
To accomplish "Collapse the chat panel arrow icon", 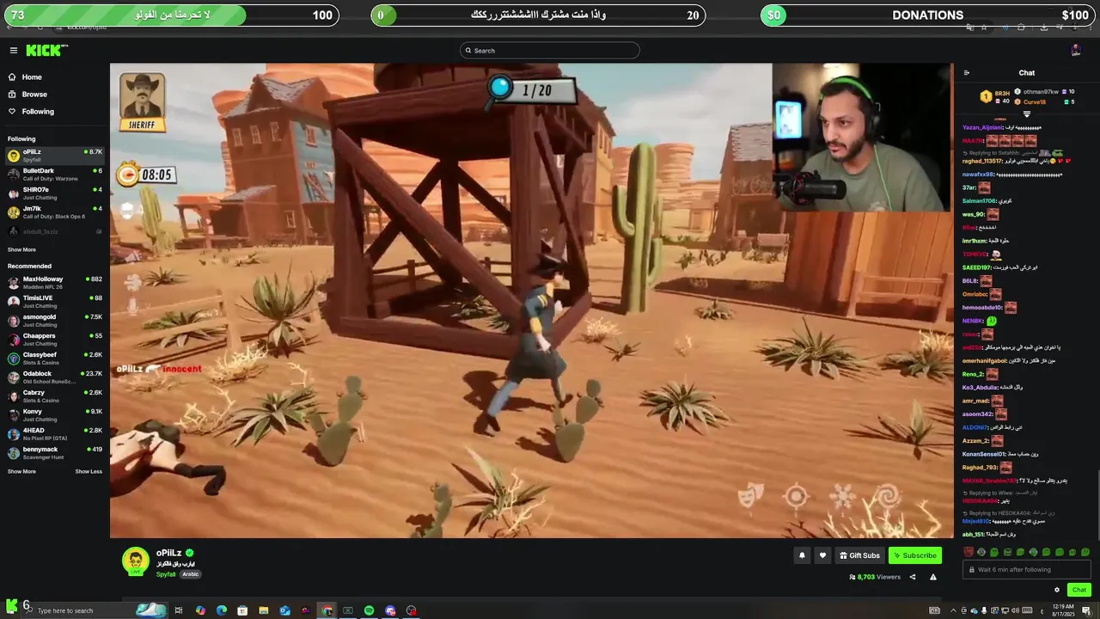I will click(x=967, y=73).
